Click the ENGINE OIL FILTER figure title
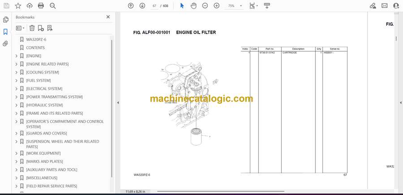Image resolution: width=403 pixels, height=195 pixels. pyautogui.click(x=196, y=32)
